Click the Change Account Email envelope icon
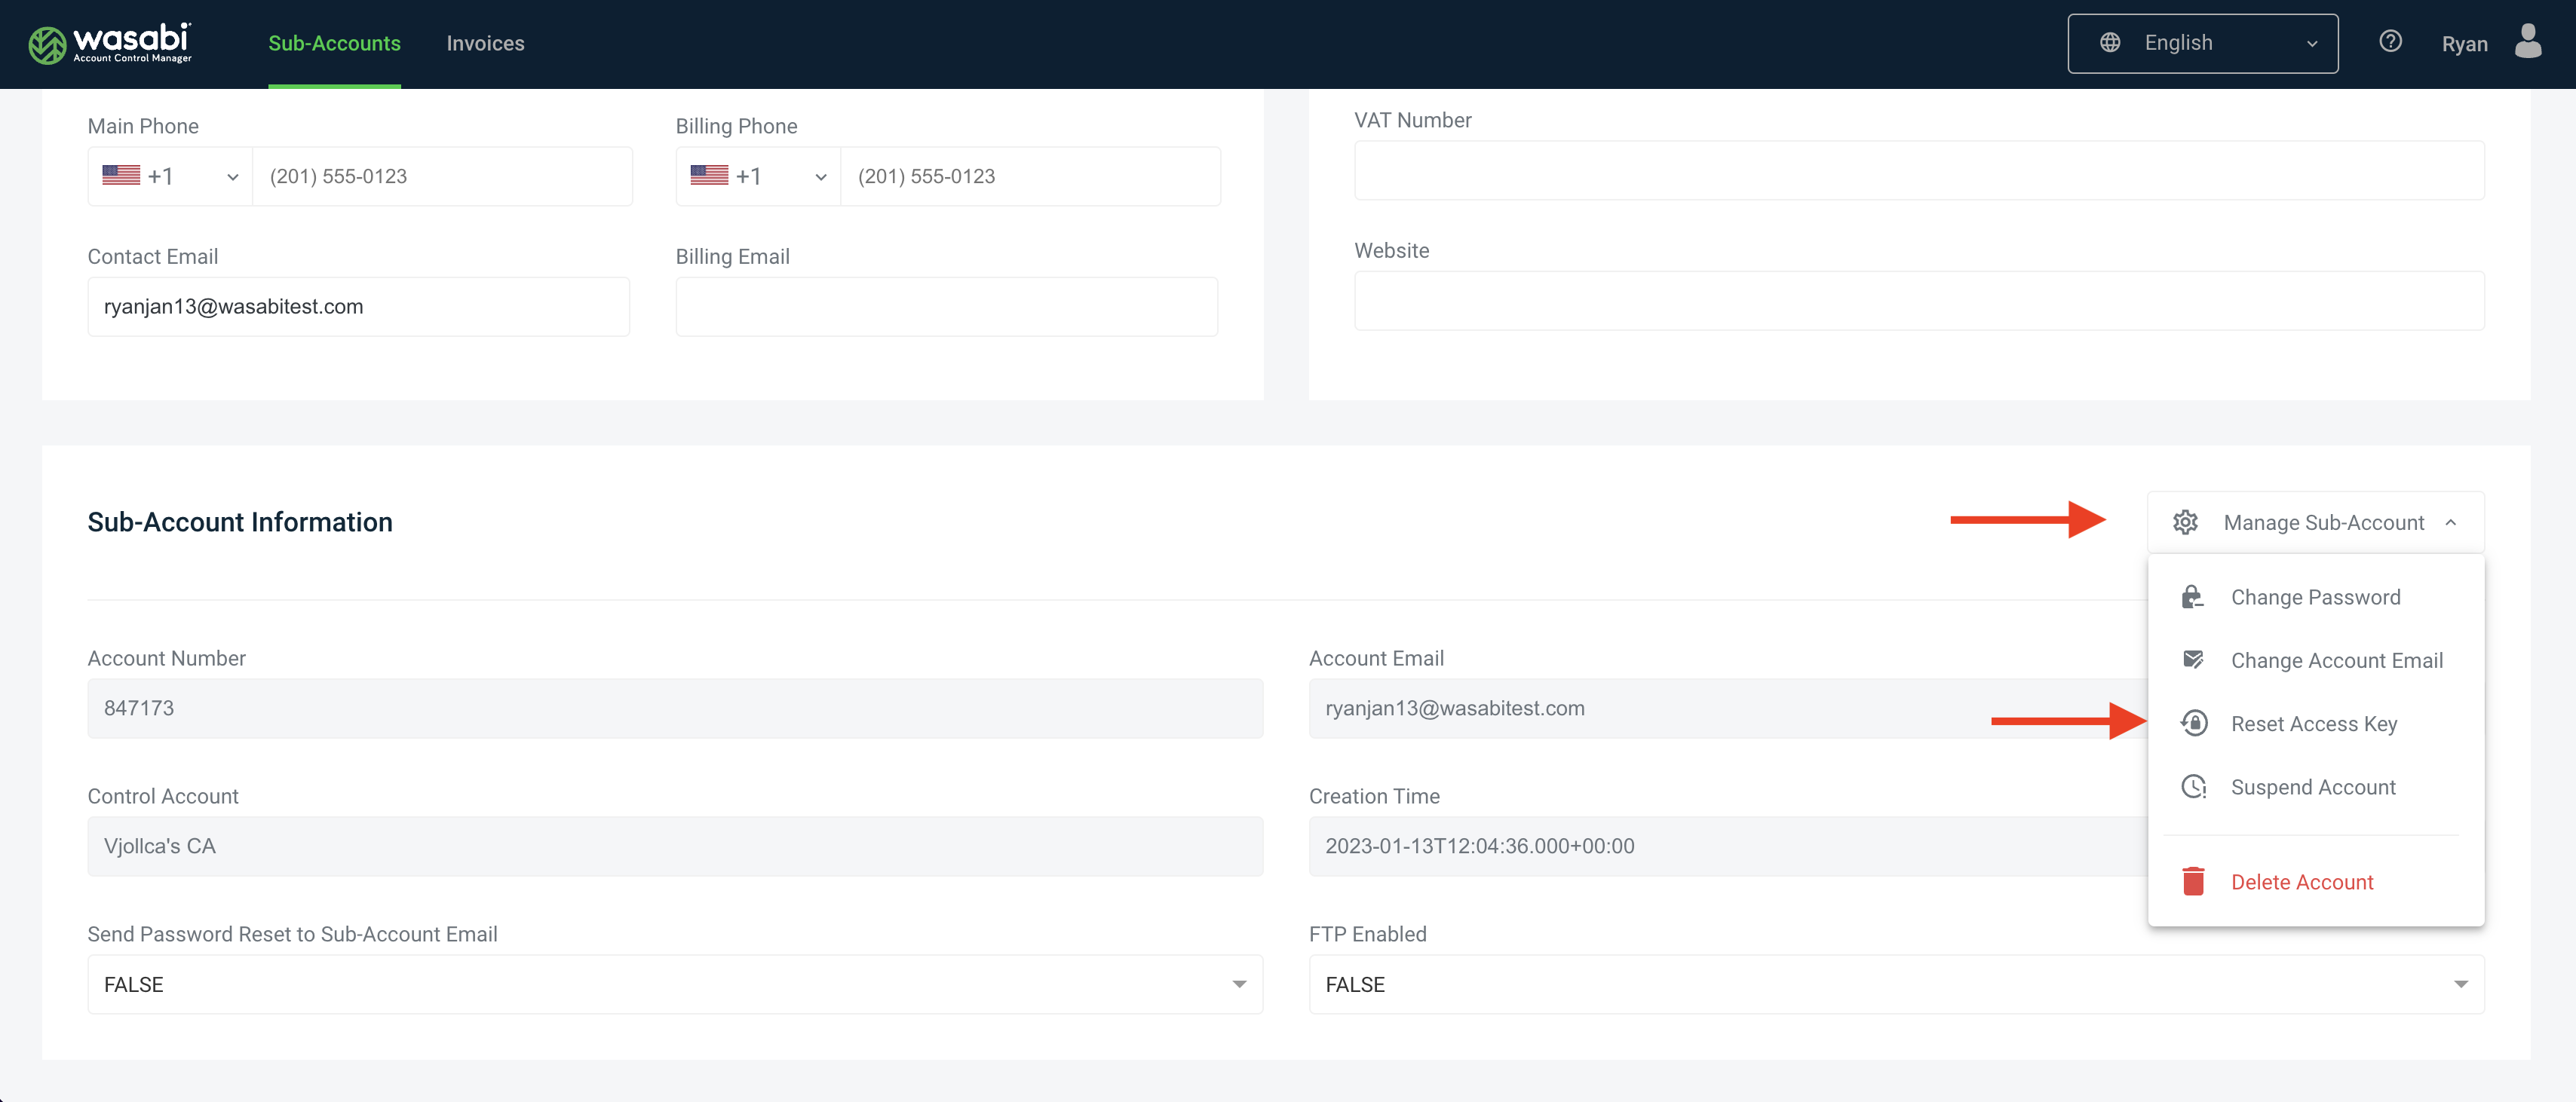This screenshot has height=1102, width=2576. click(2193, 660)
